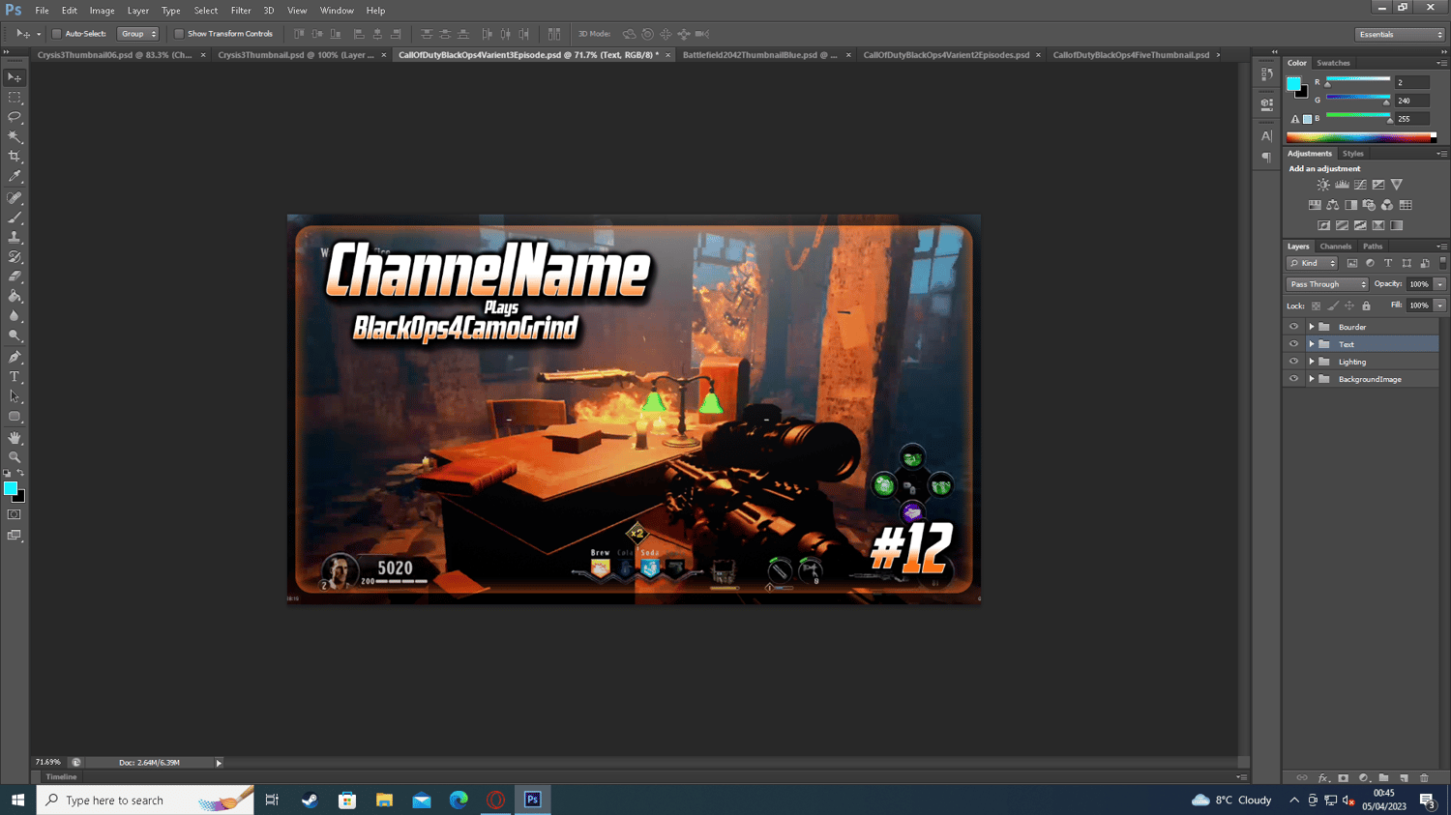Image resolution: width=1451 pixels, height=815 pixels.
Task: Open the Essentials workspace dropdown
Action: (1400, 35)
